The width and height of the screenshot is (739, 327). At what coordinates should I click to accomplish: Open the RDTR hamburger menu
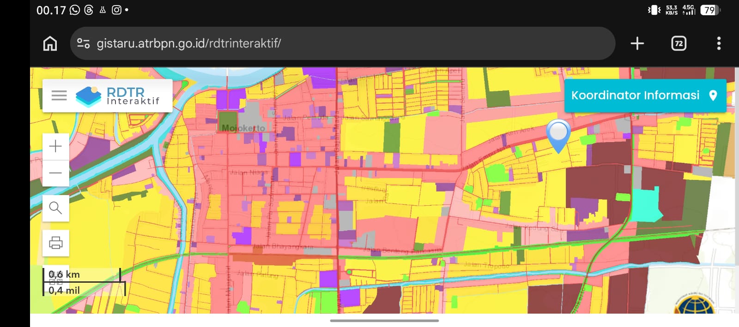click(x=59, y=95)
